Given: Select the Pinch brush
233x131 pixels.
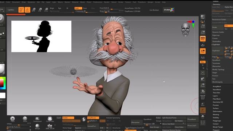Looking at the screenshot, I should [25, 119].
